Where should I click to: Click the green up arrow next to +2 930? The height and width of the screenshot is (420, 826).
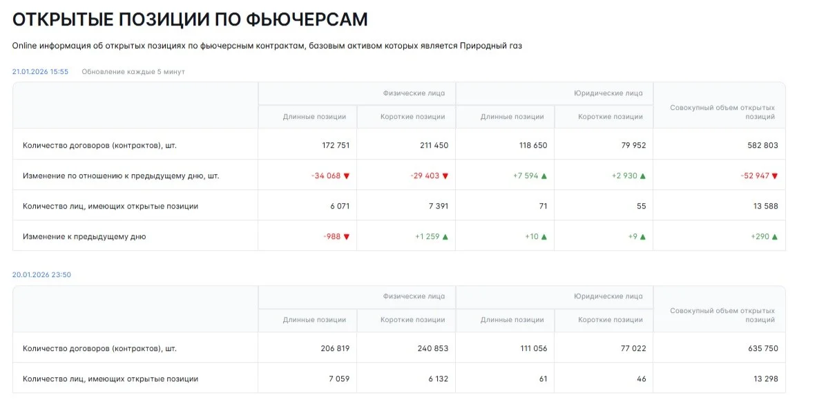point(643,176)
